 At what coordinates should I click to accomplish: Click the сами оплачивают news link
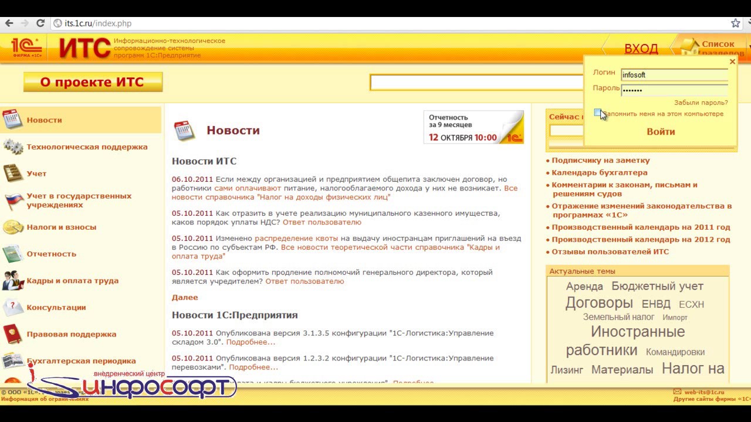(248, 188)
